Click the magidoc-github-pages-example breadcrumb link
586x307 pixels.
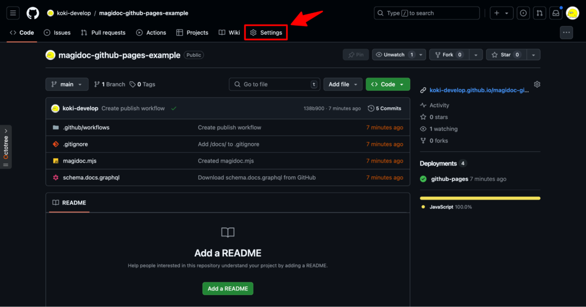(144, 13)
